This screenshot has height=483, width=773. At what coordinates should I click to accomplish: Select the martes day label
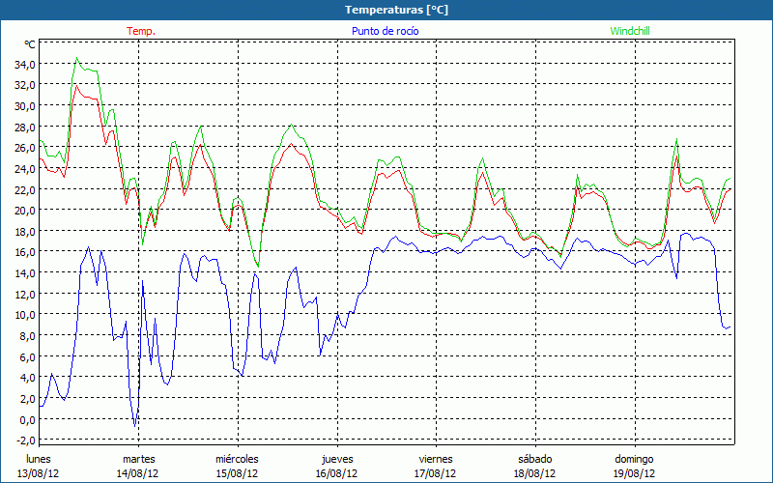click(x=138, y=459)
